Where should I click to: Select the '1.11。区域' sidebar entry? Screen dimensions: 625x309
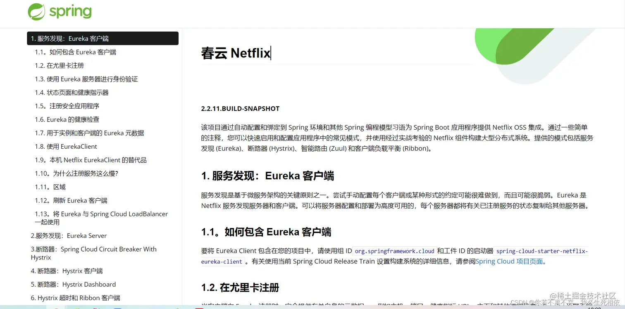(x=51, y=187)
